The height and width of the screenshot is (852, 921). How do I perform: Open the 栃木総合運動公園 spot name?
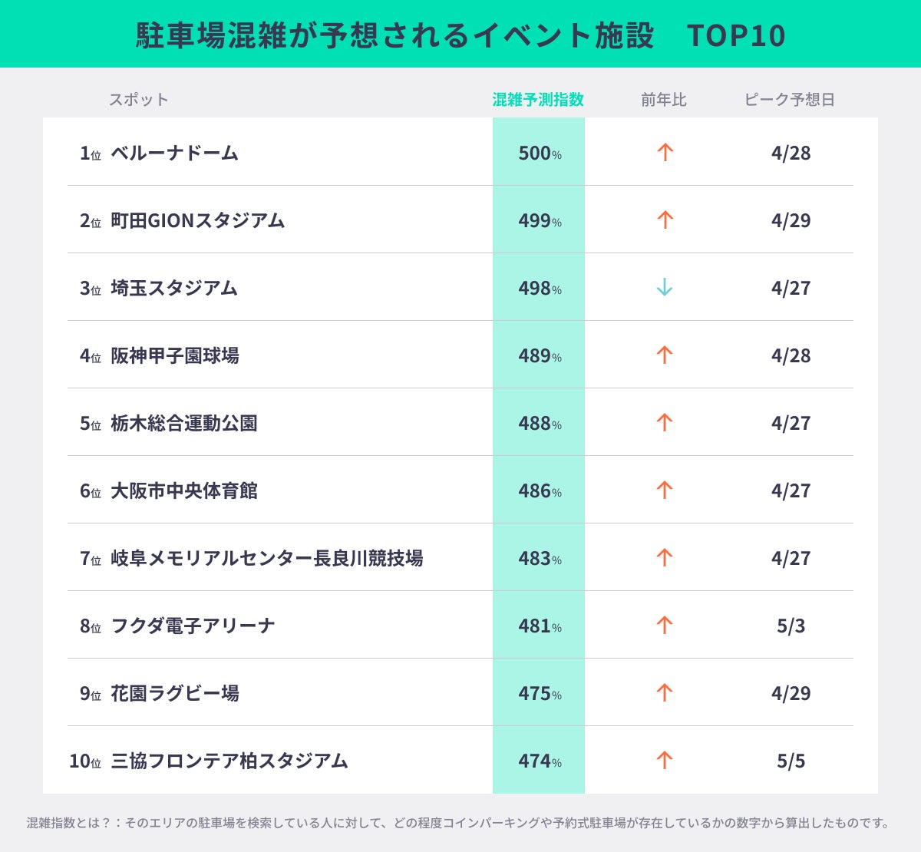pos(184,423)
